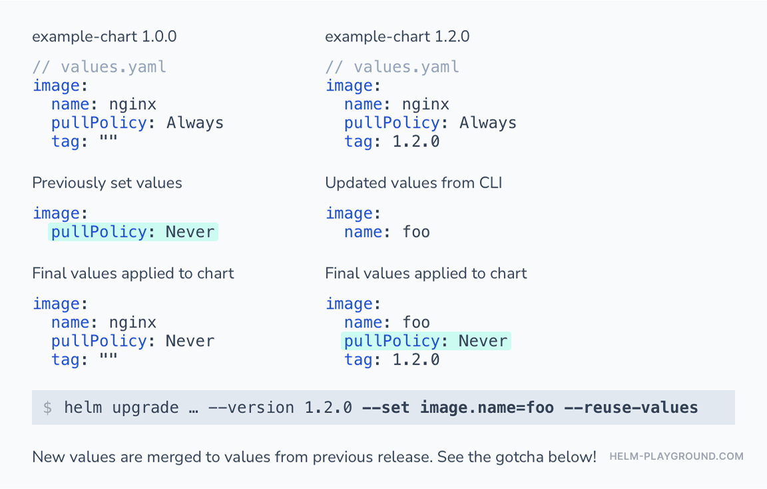Viewport: 767px width, 489px height.
Task: Click the left Final values applied to chart heading
Action: (x=133, y=273)
